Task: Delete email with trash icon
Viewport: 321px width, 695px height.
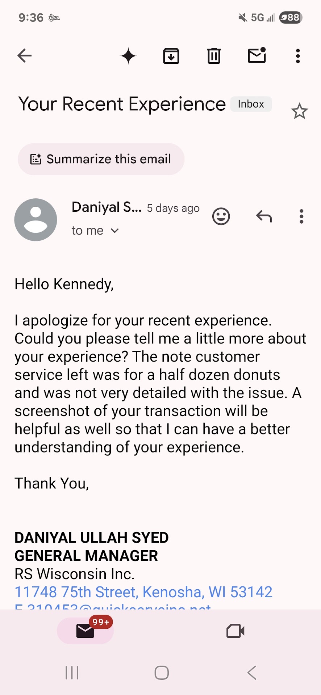Action: [x=214, y=56]
